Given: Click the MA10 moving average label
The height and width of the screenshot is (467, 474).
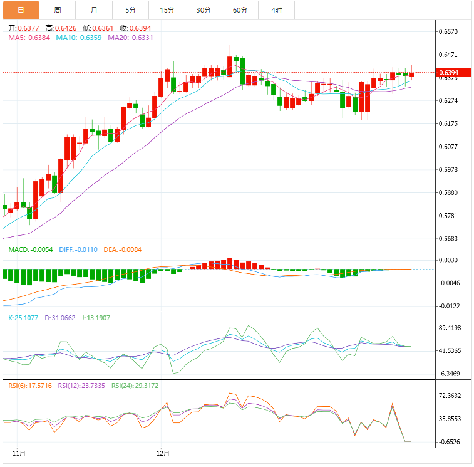Looking at the screenshot, I should pyautogui.click(x=78, y=38).
